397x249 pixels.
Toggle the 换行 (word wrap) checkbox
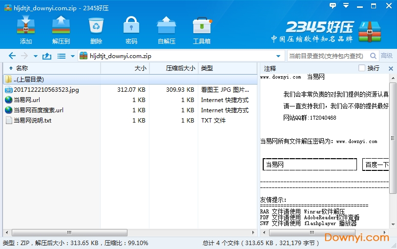click(x=362, y=68)
